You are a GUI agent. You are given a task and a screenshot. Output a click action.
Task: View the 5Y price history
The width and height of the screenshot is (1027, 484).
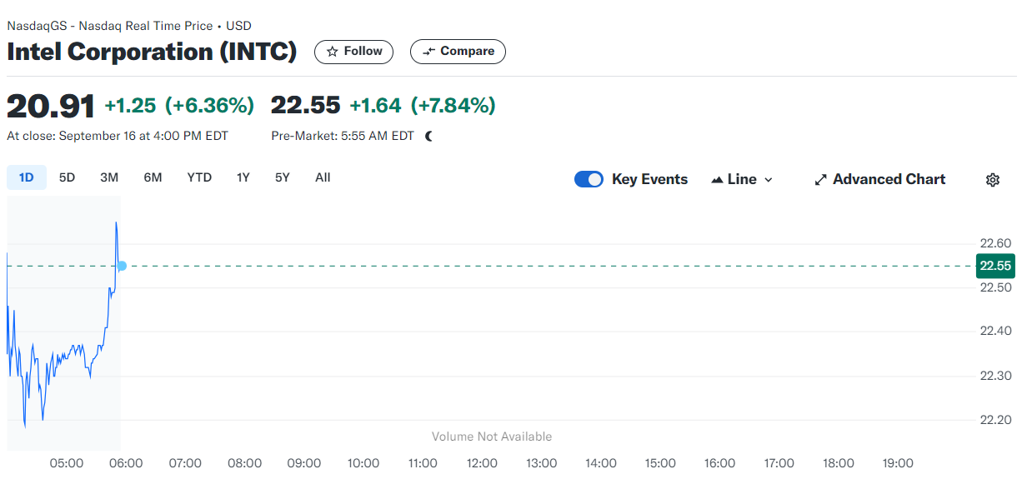tap(283, 177)
